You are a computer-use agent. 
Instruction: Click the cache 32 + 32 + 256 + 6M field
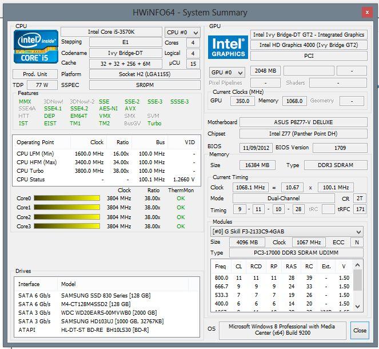coord(125,64)
